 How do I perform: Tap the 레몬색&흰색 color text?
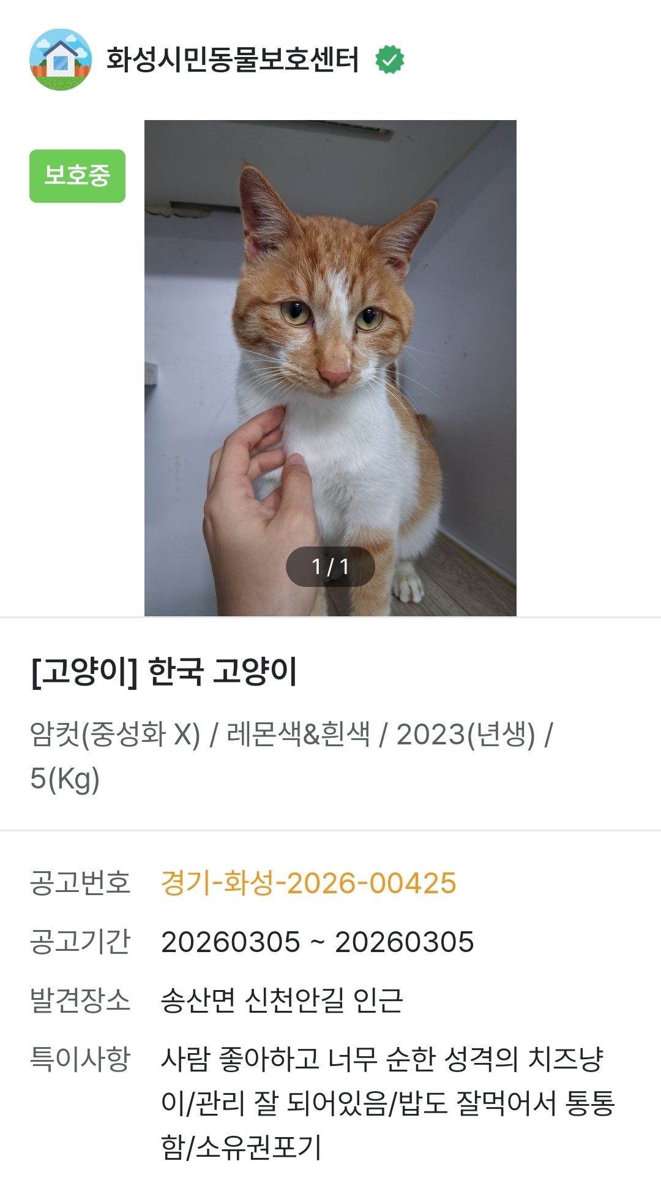tap(298, 735)
